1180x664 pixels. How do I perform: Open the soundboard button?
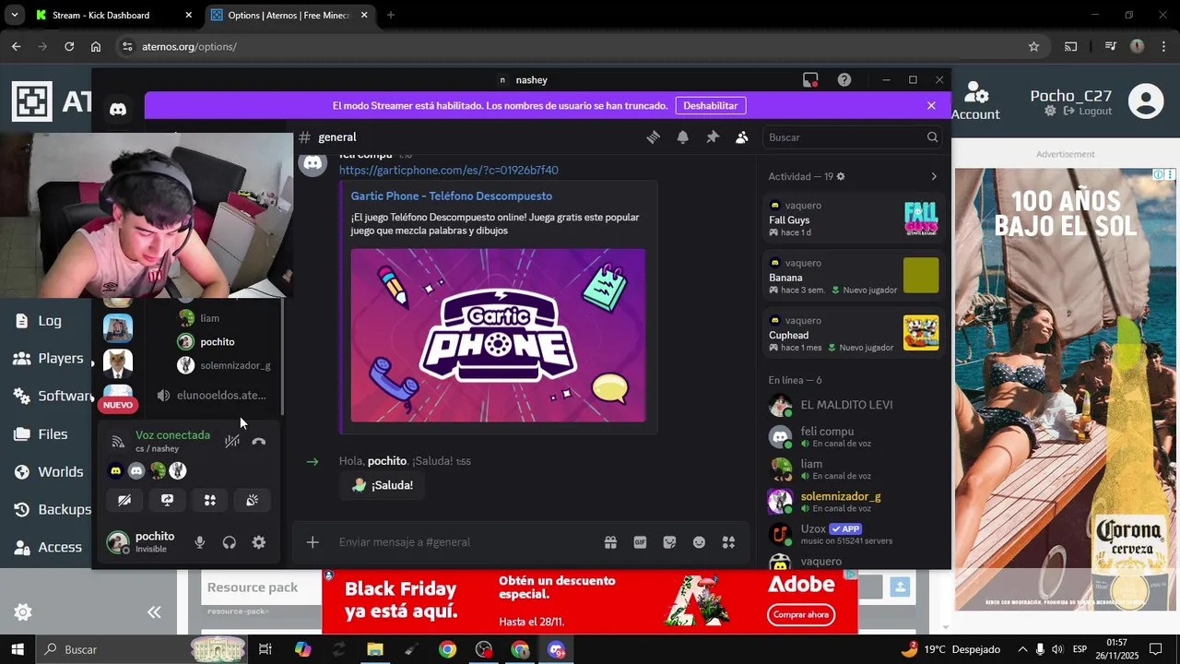click(252, 500)
